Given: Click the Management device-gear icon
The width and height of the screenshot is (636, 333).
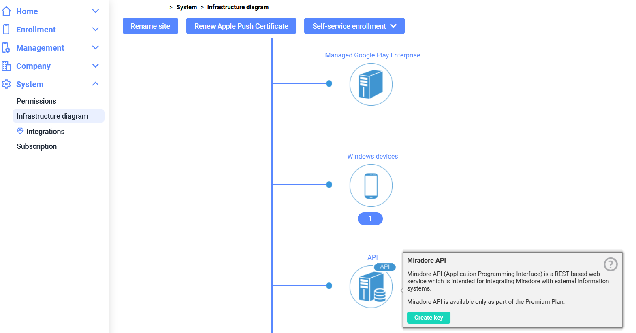Looking at the screenshot, I should 6,48.
